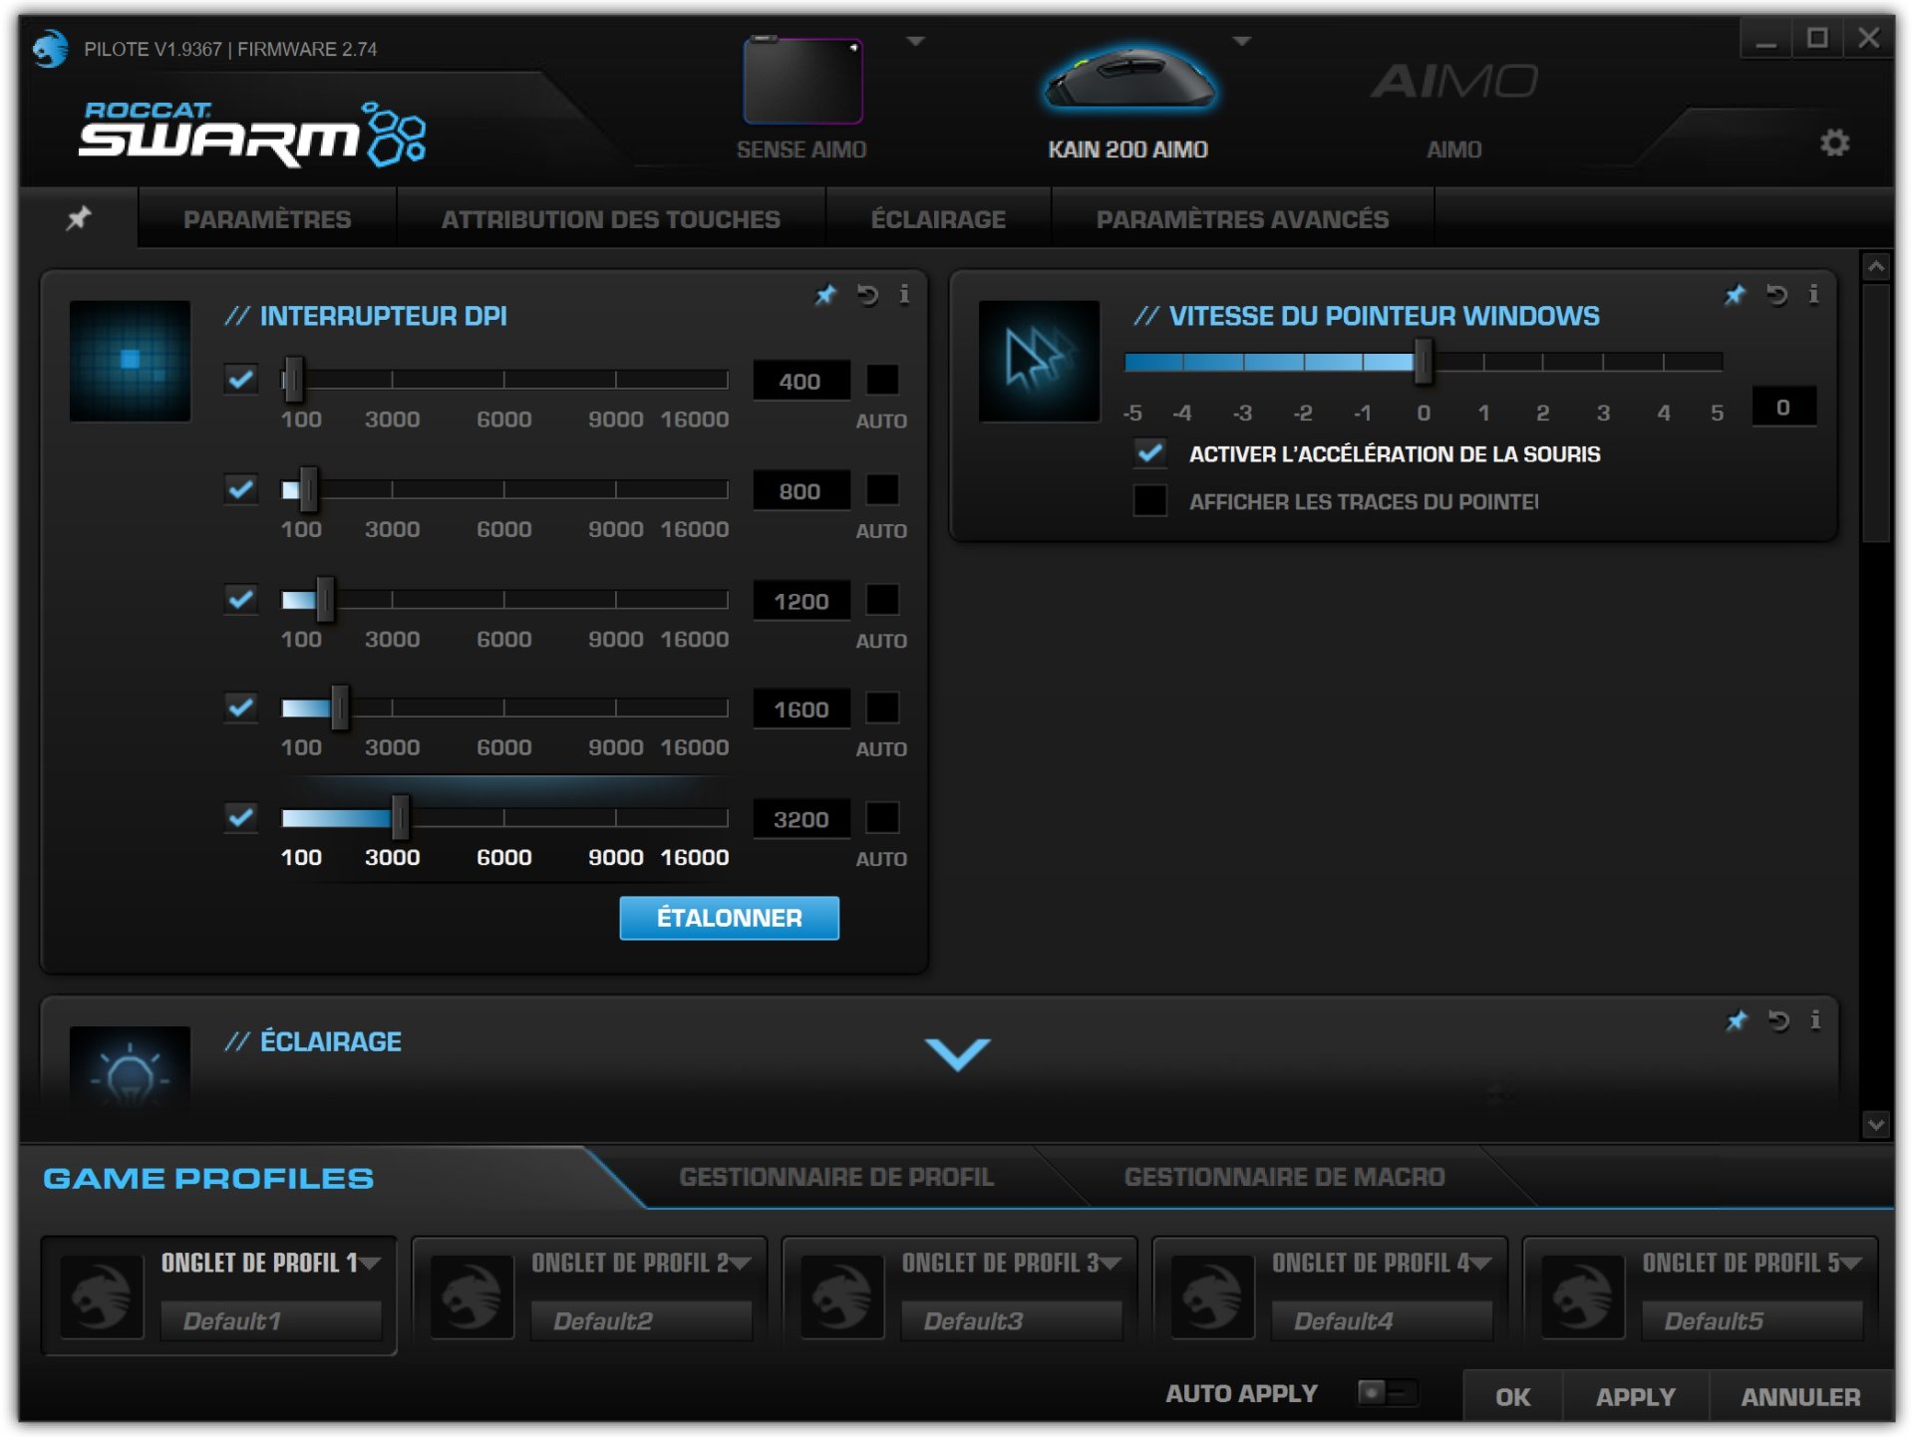
Task: Click the scrollbar down arrow
Action: (x=1876, y=1124)
